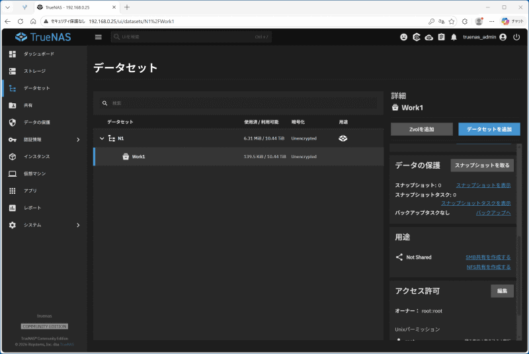Click the Not Shared share icon
529x354 pixels.
point(399,257)
